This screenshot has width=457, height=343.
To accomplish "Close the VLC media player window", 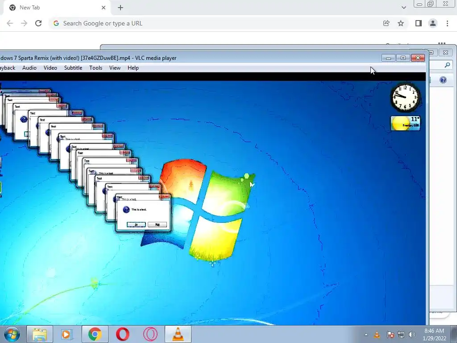I will [x=418, y=58].
